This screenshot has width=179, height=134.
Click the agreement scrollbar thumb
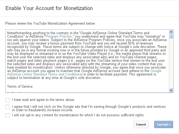[171, 36]
